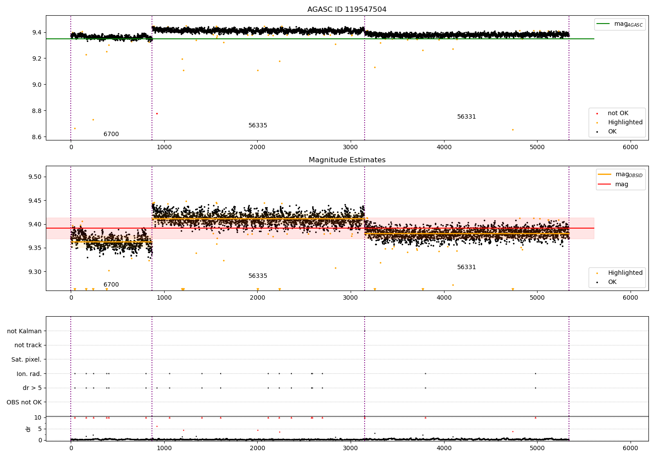
Task: Click the 9.0 tick on the top y-axis
Action: coord(36,85)
